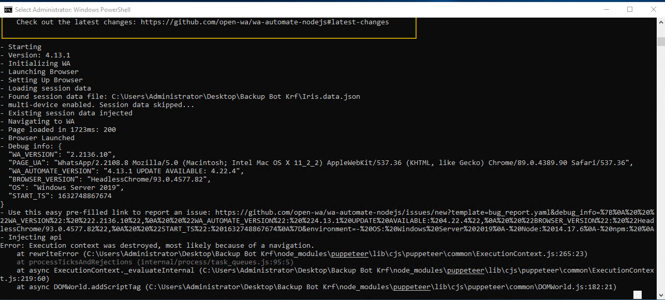Click the scrollbar down arrow

[661, 295]
